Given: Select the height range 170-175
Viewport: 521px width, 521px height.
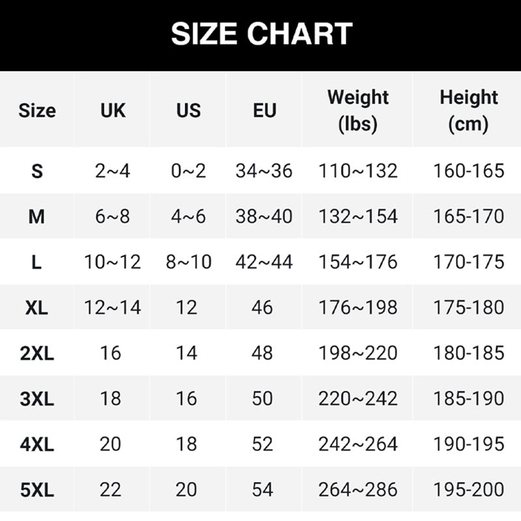Looking at the screenshot, I should pyautogui.click(x=468, y=262).
